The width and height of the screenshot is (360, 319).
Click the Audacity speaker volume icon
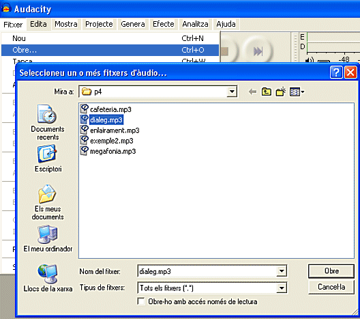[x=310, y=60]
